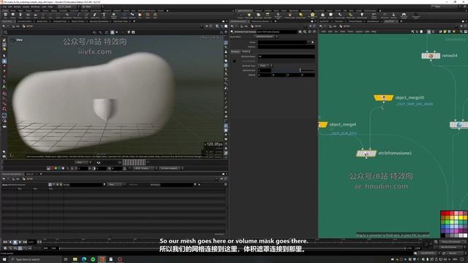This screenshot has height=263, width=468.
Task: Toggle the network editor pane pin
Action: (x=462, y=26)
